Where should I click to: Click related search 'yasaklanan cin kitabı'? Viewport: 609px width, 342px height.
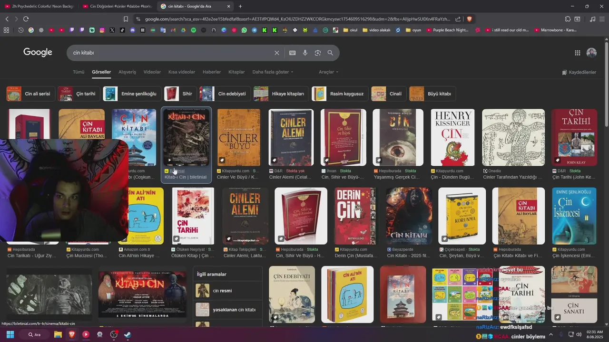click(x=228, y=310)
